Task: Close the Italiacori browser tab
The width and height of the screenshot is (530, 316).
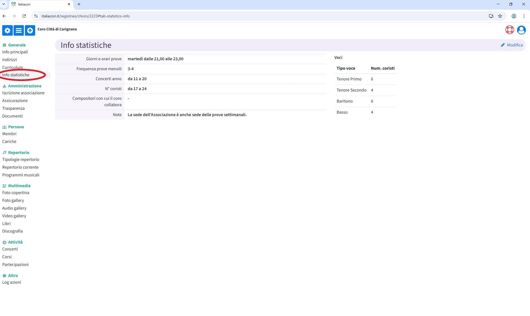Action: coord(69,4)
